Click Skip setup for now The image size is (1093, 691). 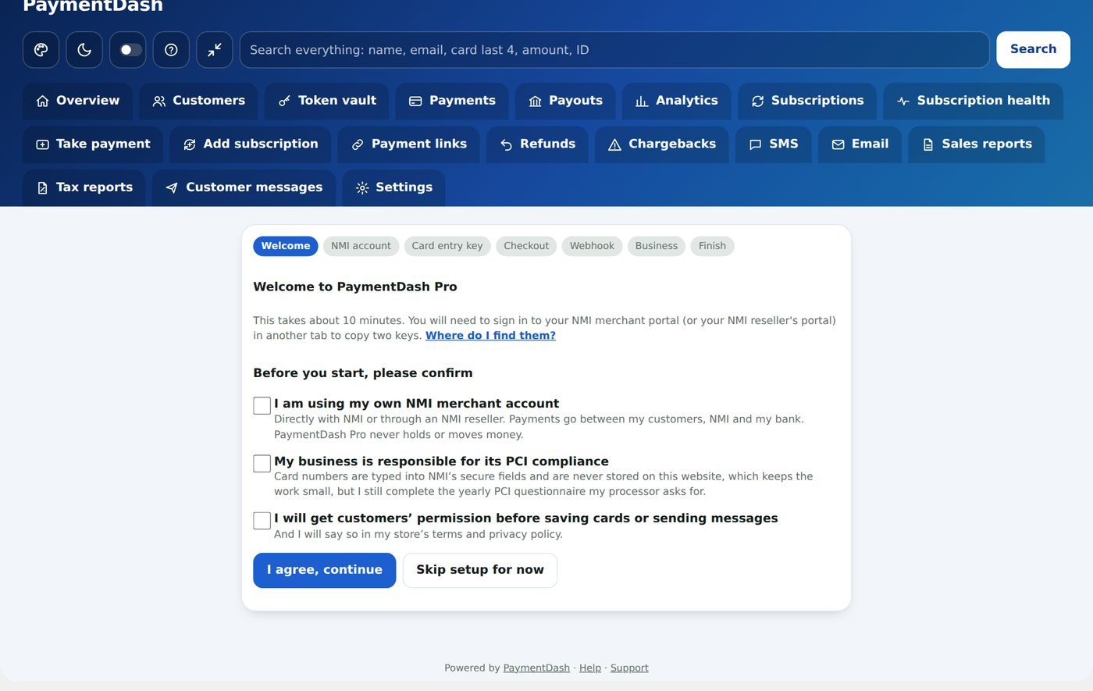point(480,571)
